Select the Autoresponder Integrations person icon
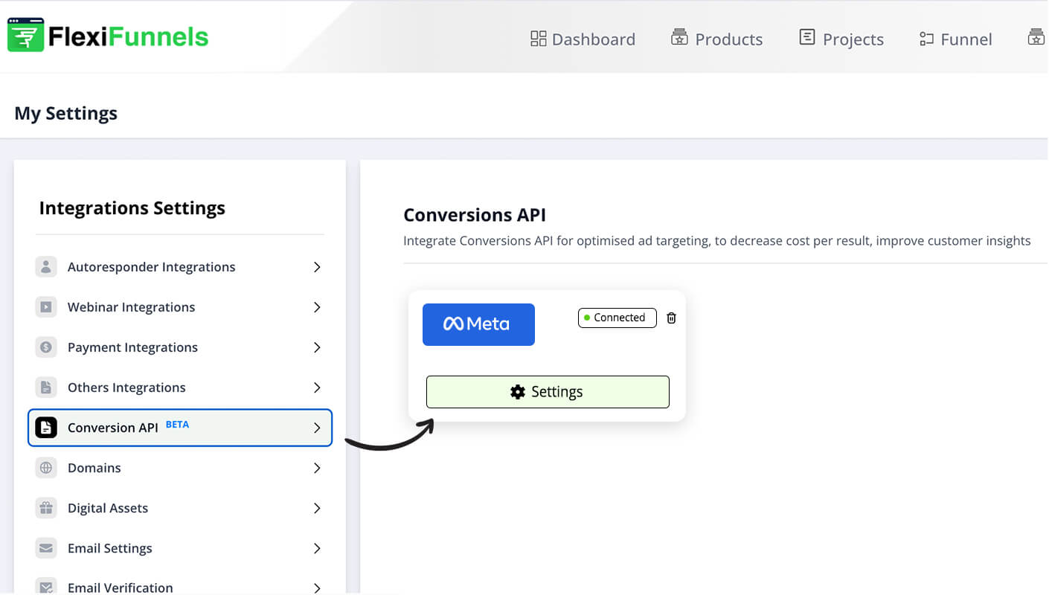This screenshot has width=1049, height=595. 45,266
